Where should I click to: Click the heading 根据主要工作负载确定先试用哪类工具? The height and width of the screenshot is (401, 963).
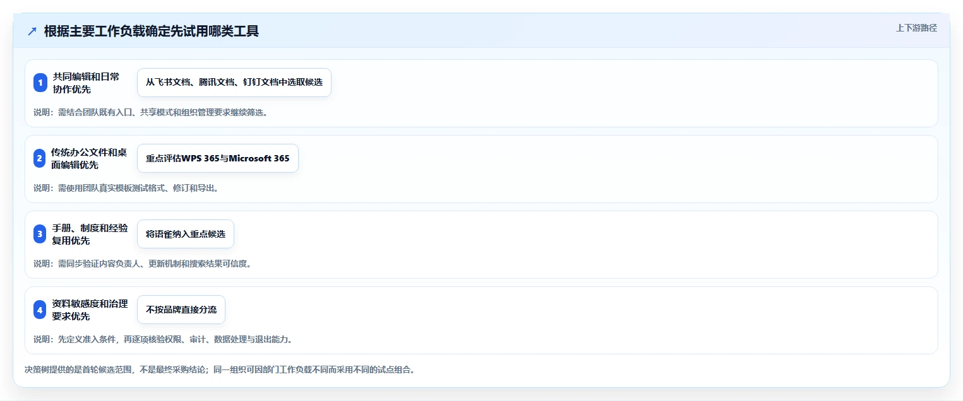[x=152, y=32]
